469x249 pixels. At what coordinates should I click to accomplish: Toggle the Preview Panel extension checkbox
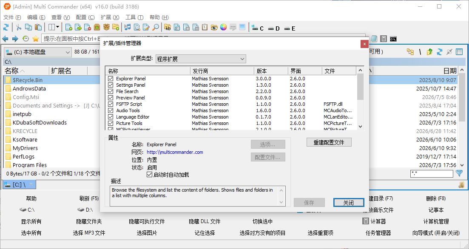tap(111, 98)
